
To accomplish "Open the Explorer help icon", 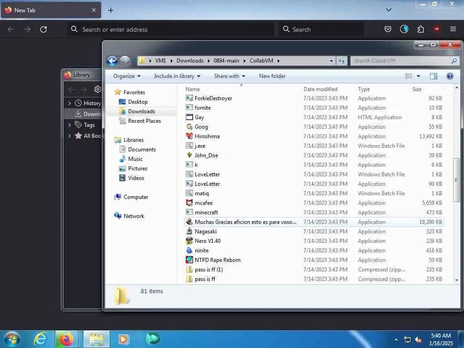I will tap(450, 76).
